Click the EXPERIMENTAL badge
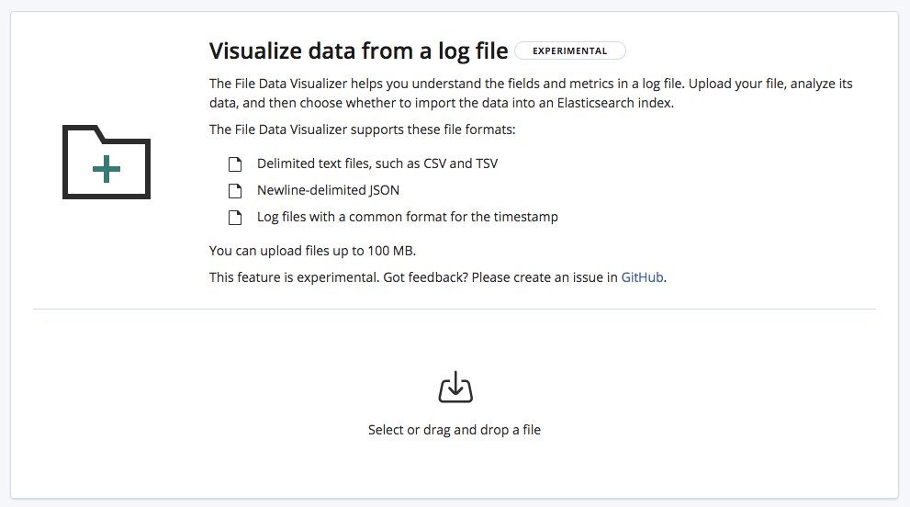This screenshot has width=910, height=507. pos(570,51)
